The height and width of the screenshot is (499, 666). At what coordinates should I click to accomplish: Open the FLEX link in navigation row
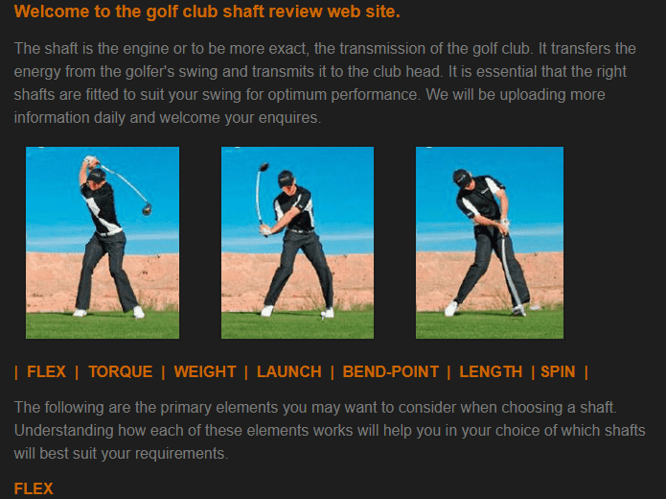(46, 371)
